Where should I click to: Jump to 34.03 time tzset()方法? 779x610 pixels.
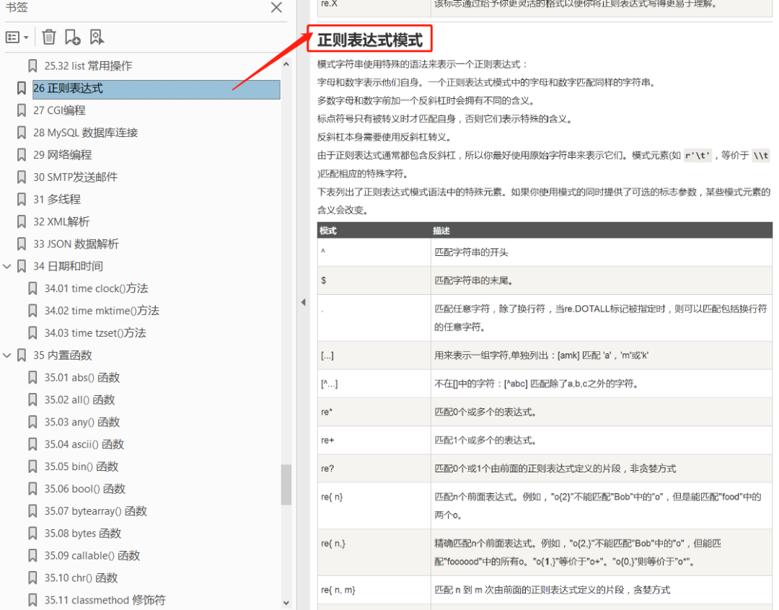(x=95, y=333)
